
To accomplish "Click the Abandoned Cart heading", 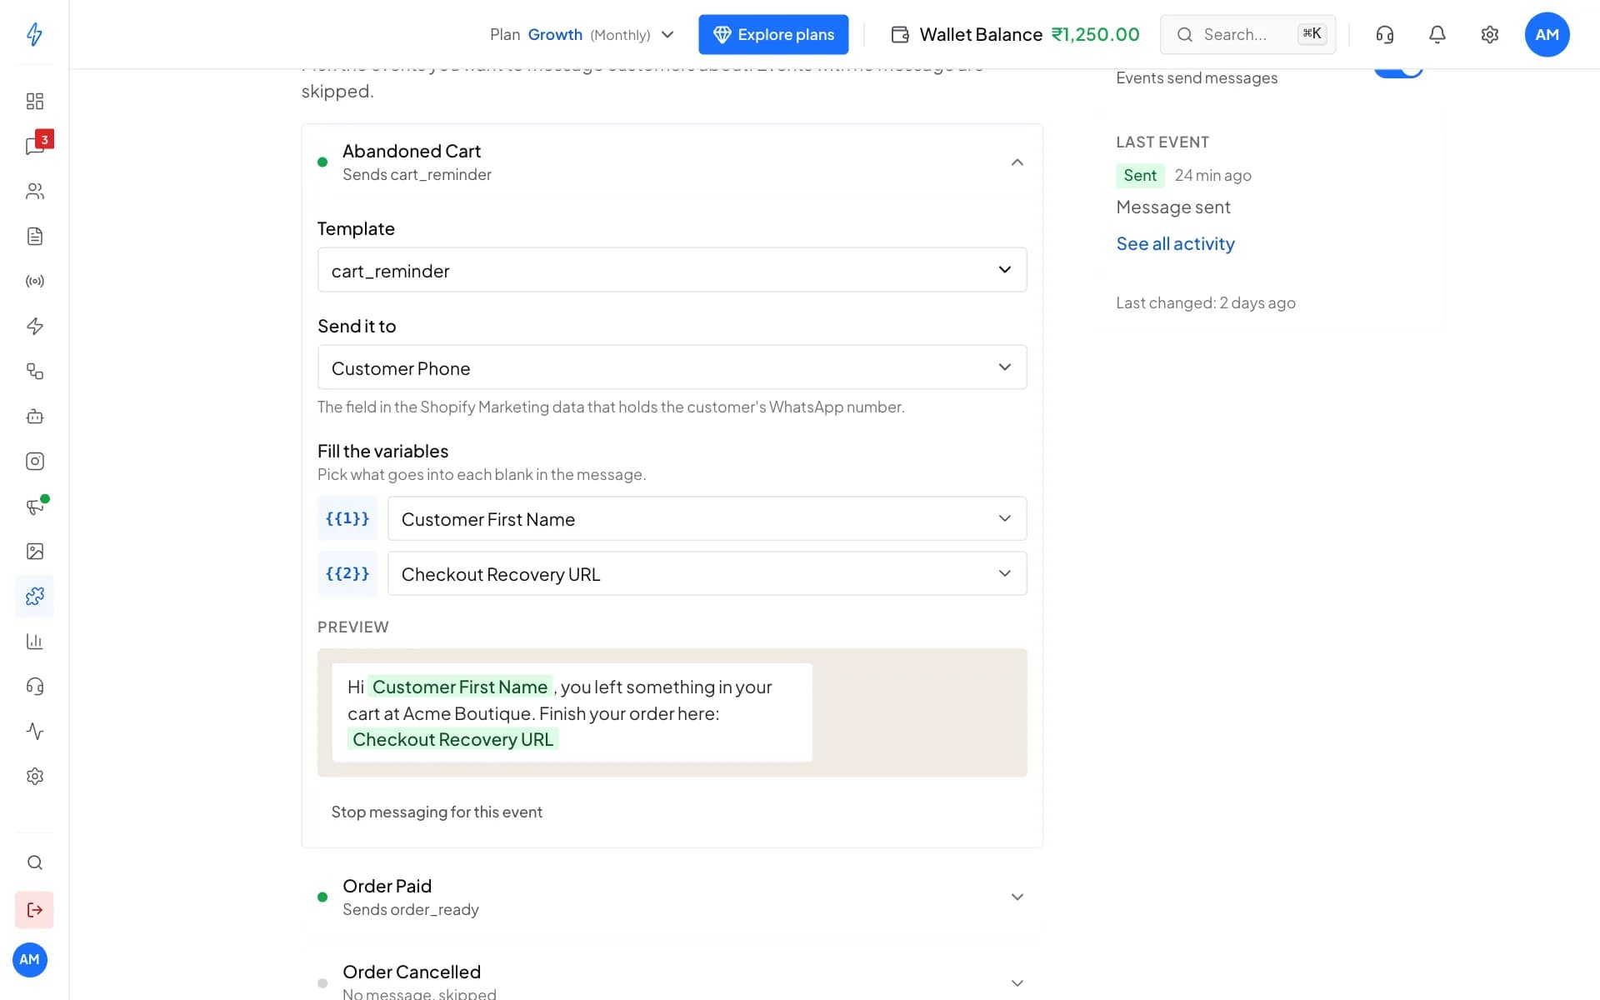I will coord(412,151).
